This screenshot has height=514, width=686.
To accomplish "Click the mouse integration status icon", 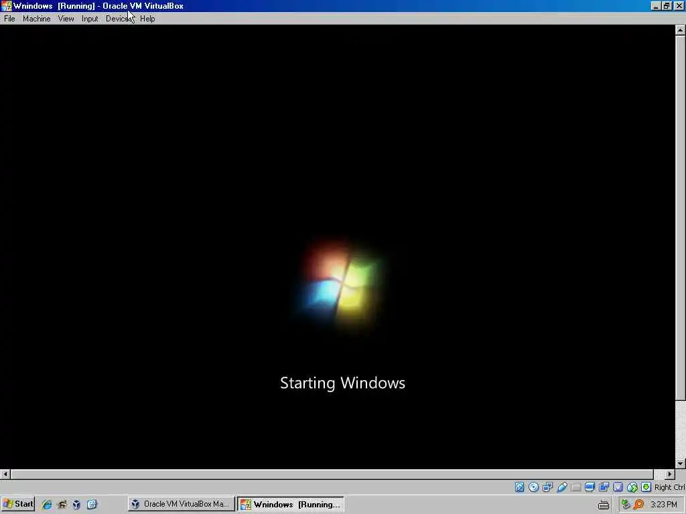I will pos(632,487).
